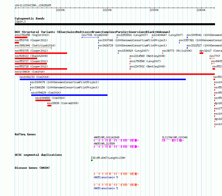Viewport: 222px width, 196px height.
Task: Click the ANO5|NM_213599 RefSeq label
Action: click(104, 144)
